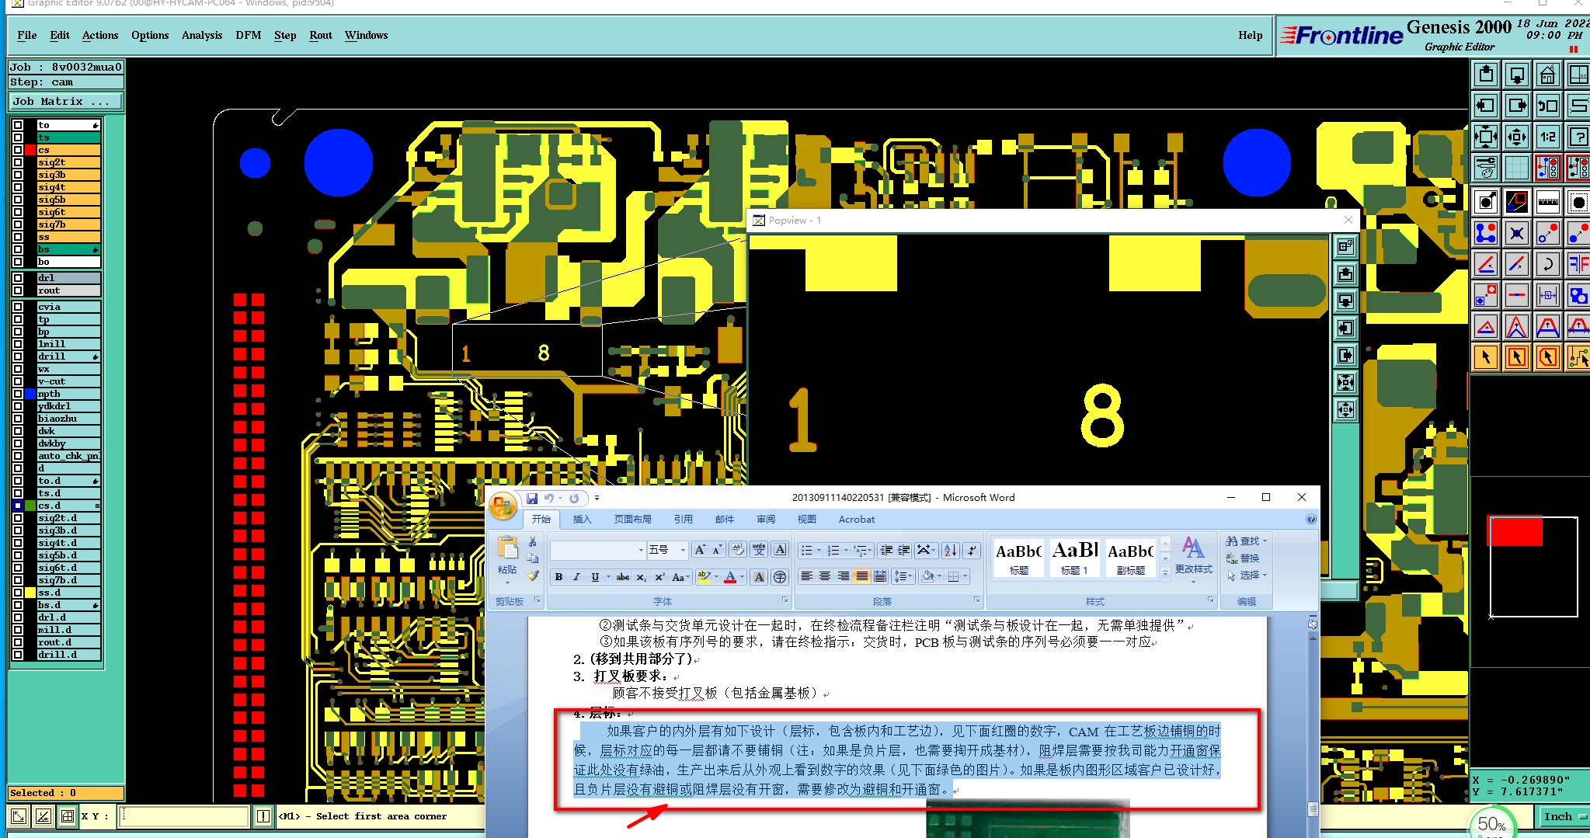This screenshot has width=1590, height=838.
Task: Click the 替换 replace button in Word
Action: (1243, 558)
